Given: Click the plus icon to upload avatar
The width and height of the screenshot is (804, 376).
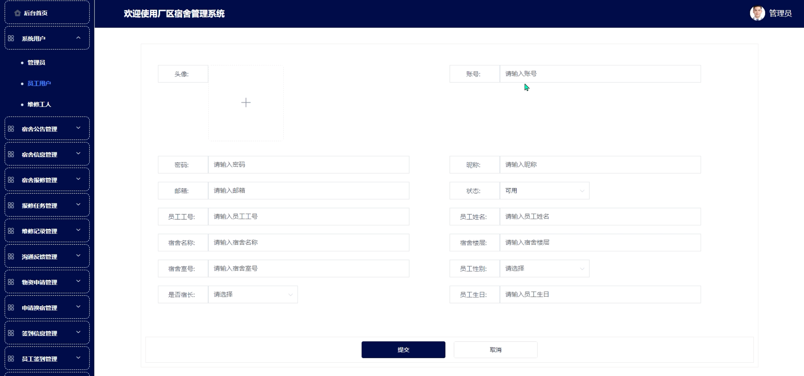Looking at the screenshot, I should click(x=246, y=103).
